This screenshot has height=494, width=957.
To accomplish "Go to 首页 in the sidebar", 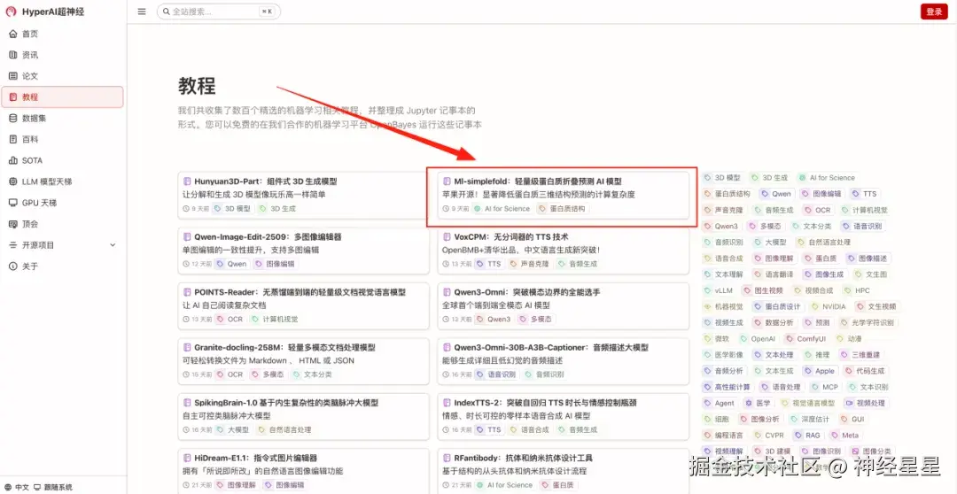I will point(62,35).
